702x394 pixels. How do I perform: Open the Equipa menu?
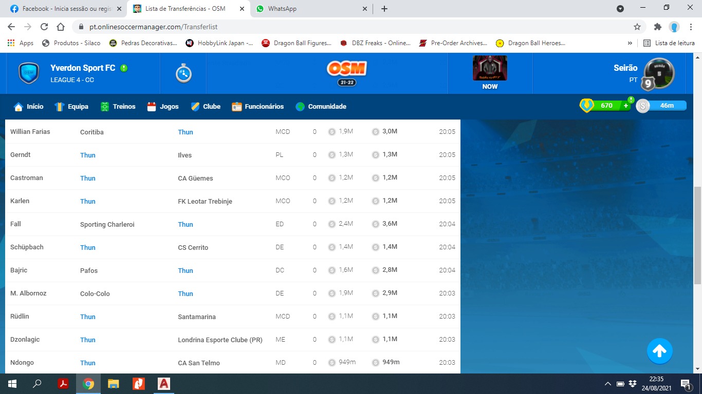tap(72, 107)
